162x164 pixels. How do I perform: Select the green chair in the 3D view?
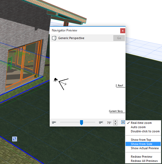pyautogui.click(x=10, y=63)
